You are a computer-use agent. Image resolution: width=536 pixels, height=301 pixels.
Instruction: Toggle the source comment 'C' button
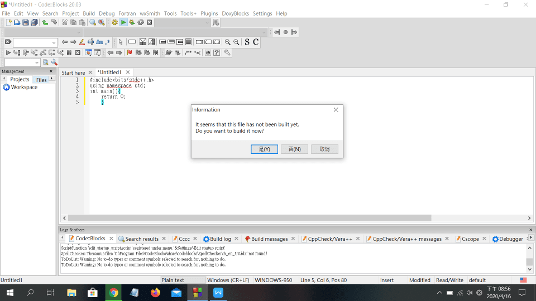pos(256,42)
